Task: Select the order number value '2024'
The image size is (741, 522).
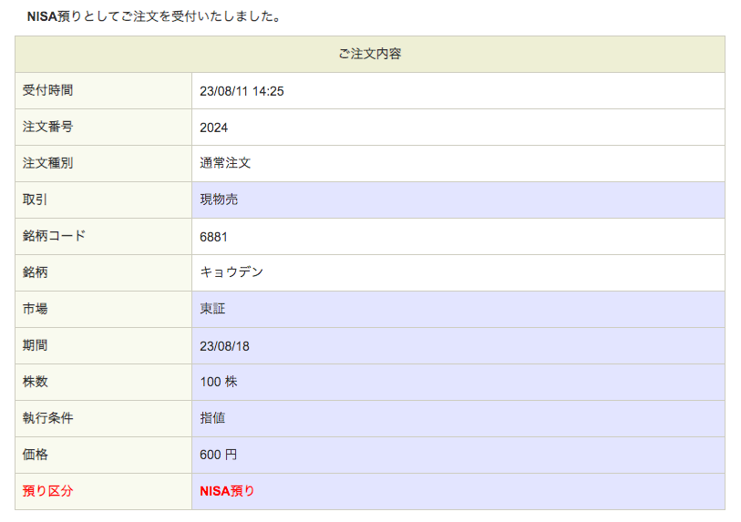Action: [213, 128]
